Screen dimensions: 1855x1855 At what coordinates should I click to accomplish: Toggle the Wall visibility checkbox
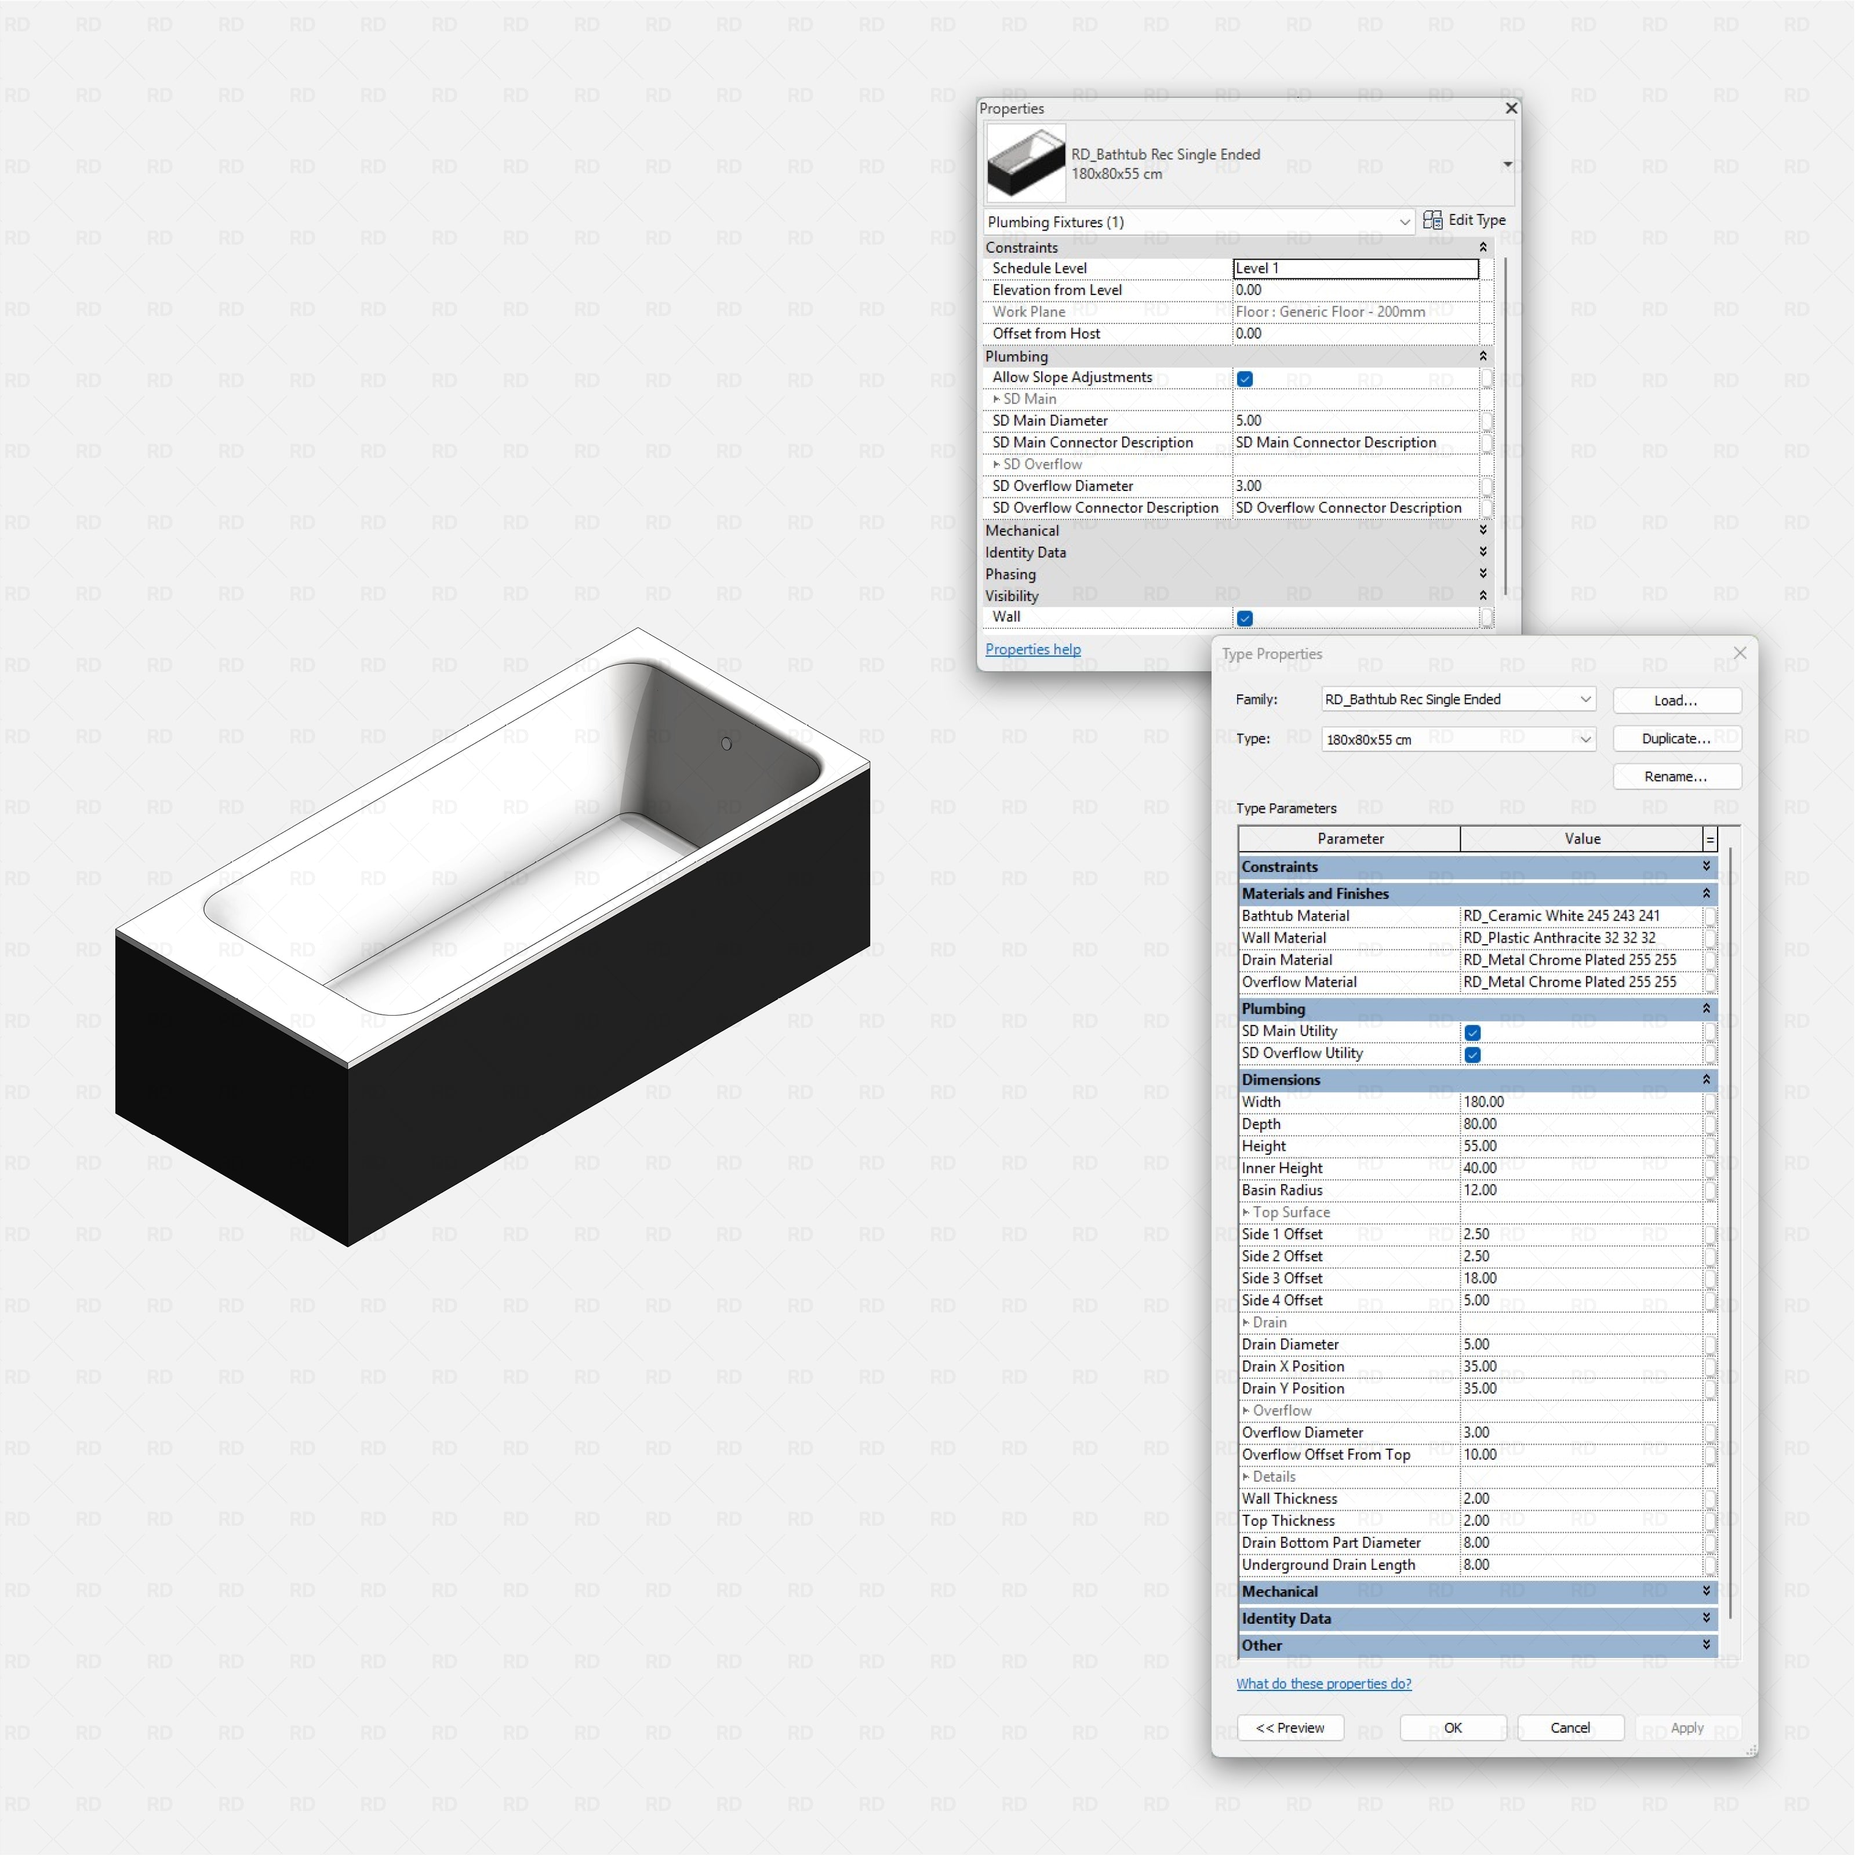1245,619
